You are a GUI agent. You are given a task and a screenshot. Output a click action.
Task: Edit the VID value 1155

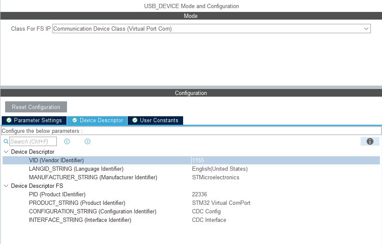(x=285, y=161)
